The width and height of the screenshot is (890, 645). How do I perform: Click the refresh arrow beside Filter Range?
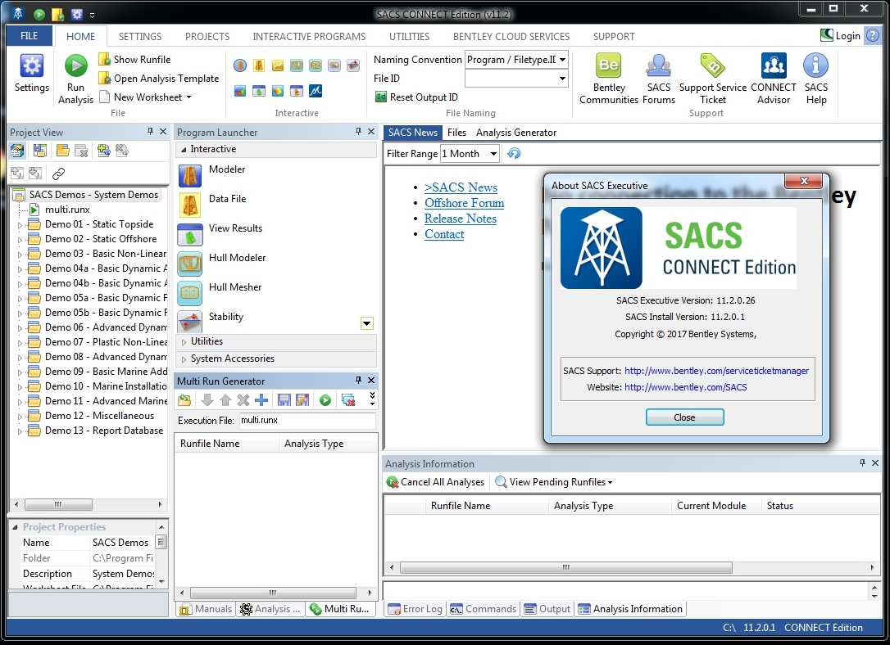click(514, 153)
